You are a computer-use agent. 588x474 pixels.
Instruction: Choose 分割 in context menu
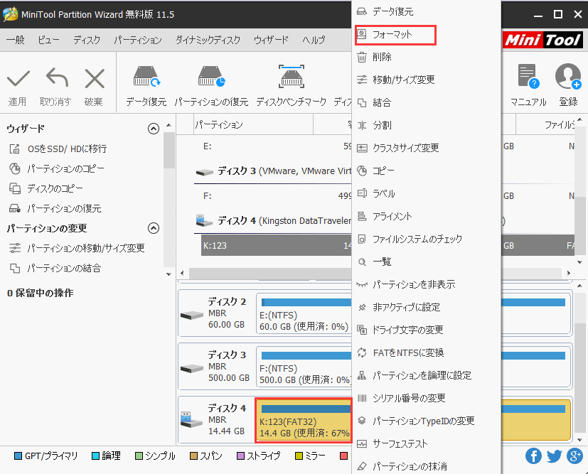point(427,125)
